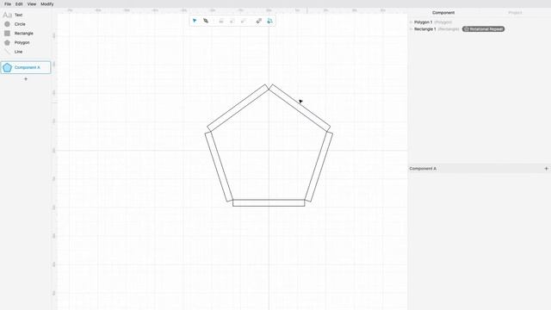Click the link transform toolbar icon
Viewport: 551px width, 310px height.
pyautogui.click(x=259, y=21)
